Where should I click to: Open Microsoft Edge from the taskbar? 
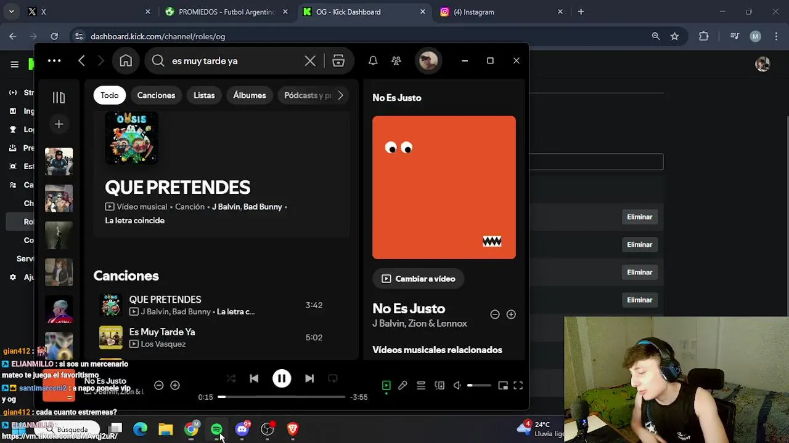tap(141, 429)
